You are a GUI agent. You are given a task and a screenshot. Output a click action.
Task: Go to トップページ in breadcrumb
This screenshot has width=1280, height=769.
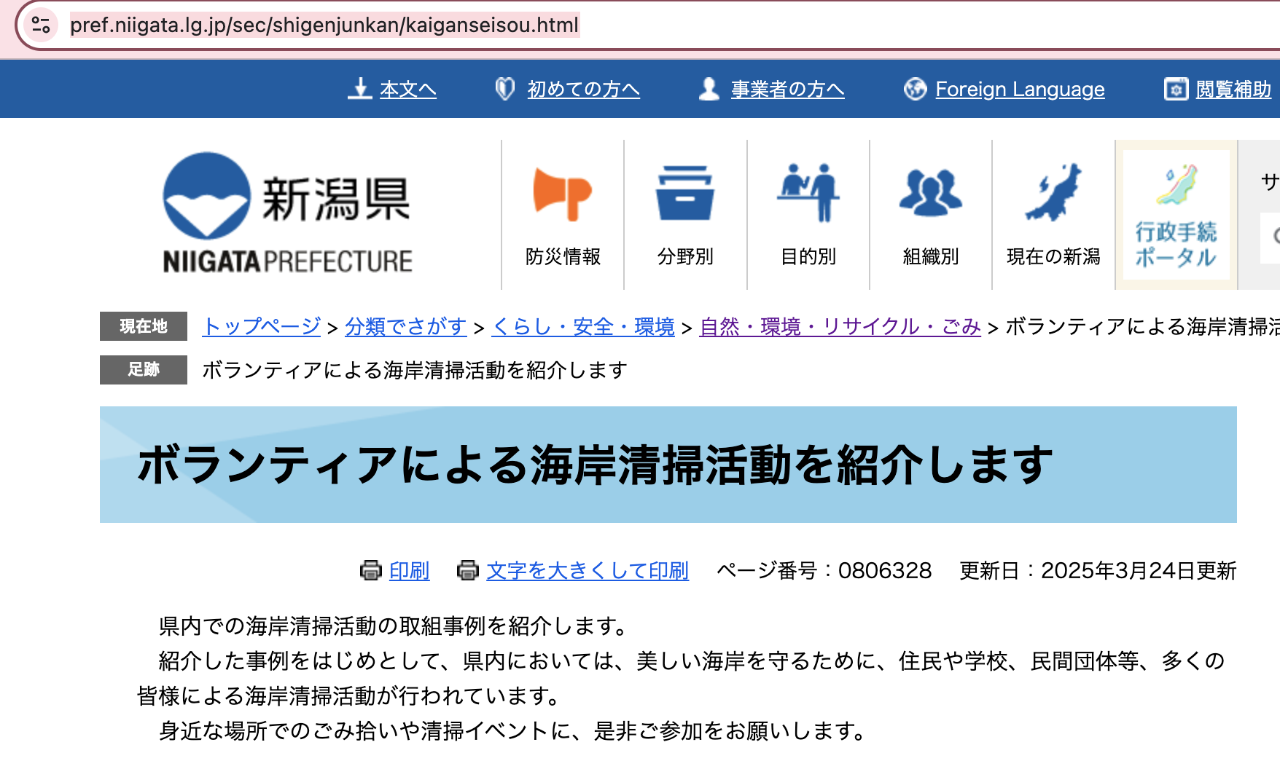click(262, 326)
